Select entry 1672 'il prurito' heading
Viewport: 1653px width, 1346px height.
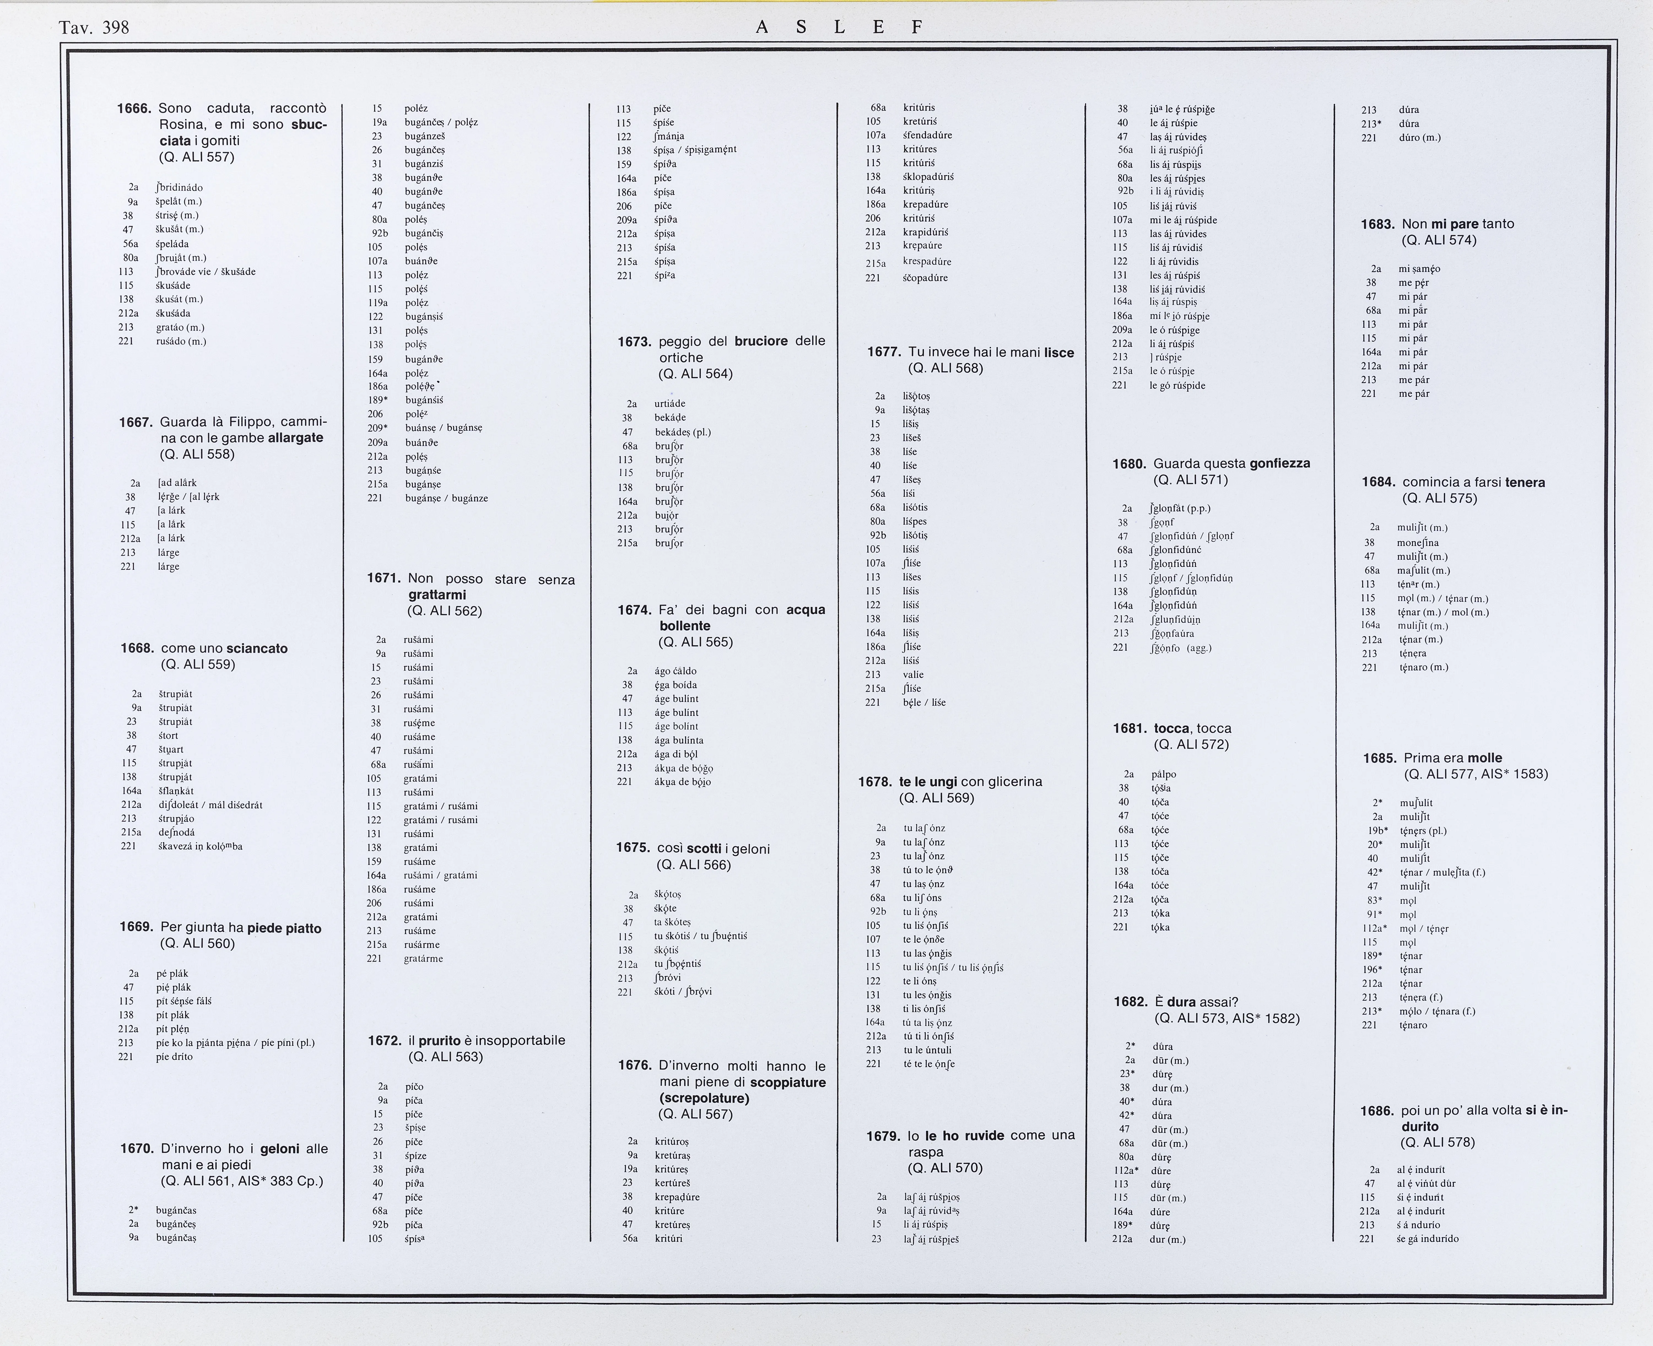click(467, 1040)
